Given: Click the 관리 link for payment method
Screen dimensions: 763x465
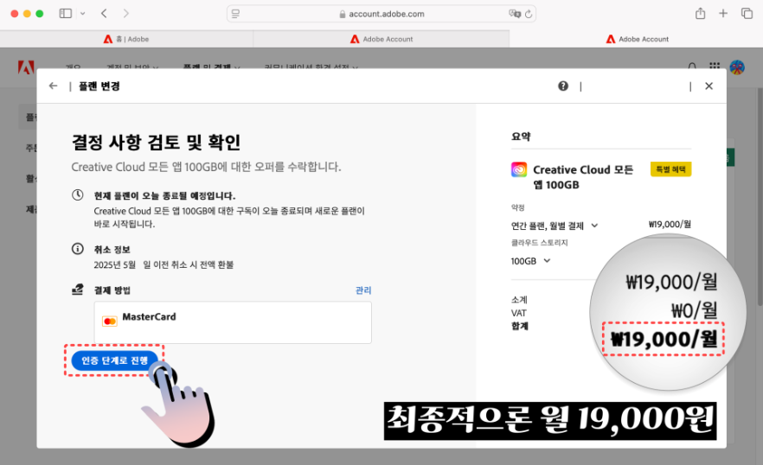Looking at the screenshot, I should click(363, 290).
